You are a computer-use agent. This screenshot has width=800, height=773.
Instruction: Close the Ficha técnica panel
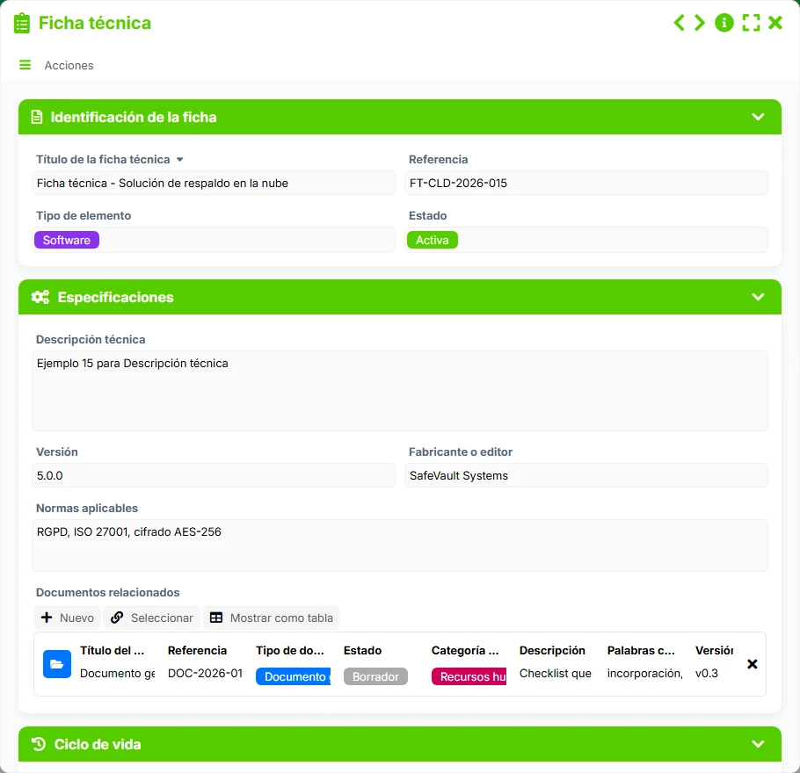tap(775, 23)
